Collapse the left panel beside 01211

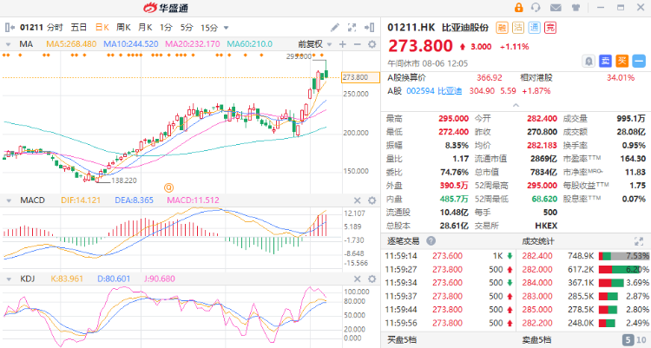(10, 28)
